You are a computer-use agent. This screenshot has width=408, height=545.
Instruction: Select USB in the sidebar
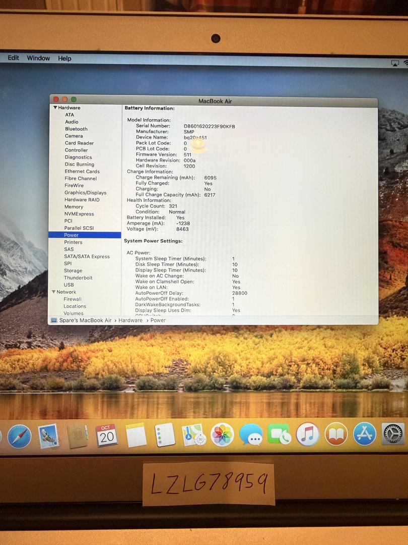pos(69,285)
